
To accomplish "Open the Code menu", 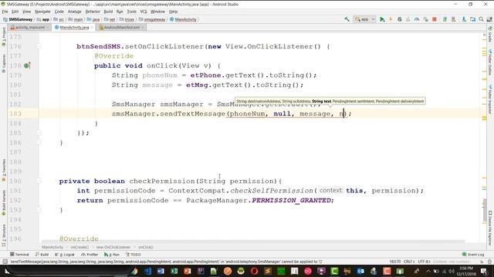I will 59,12.
